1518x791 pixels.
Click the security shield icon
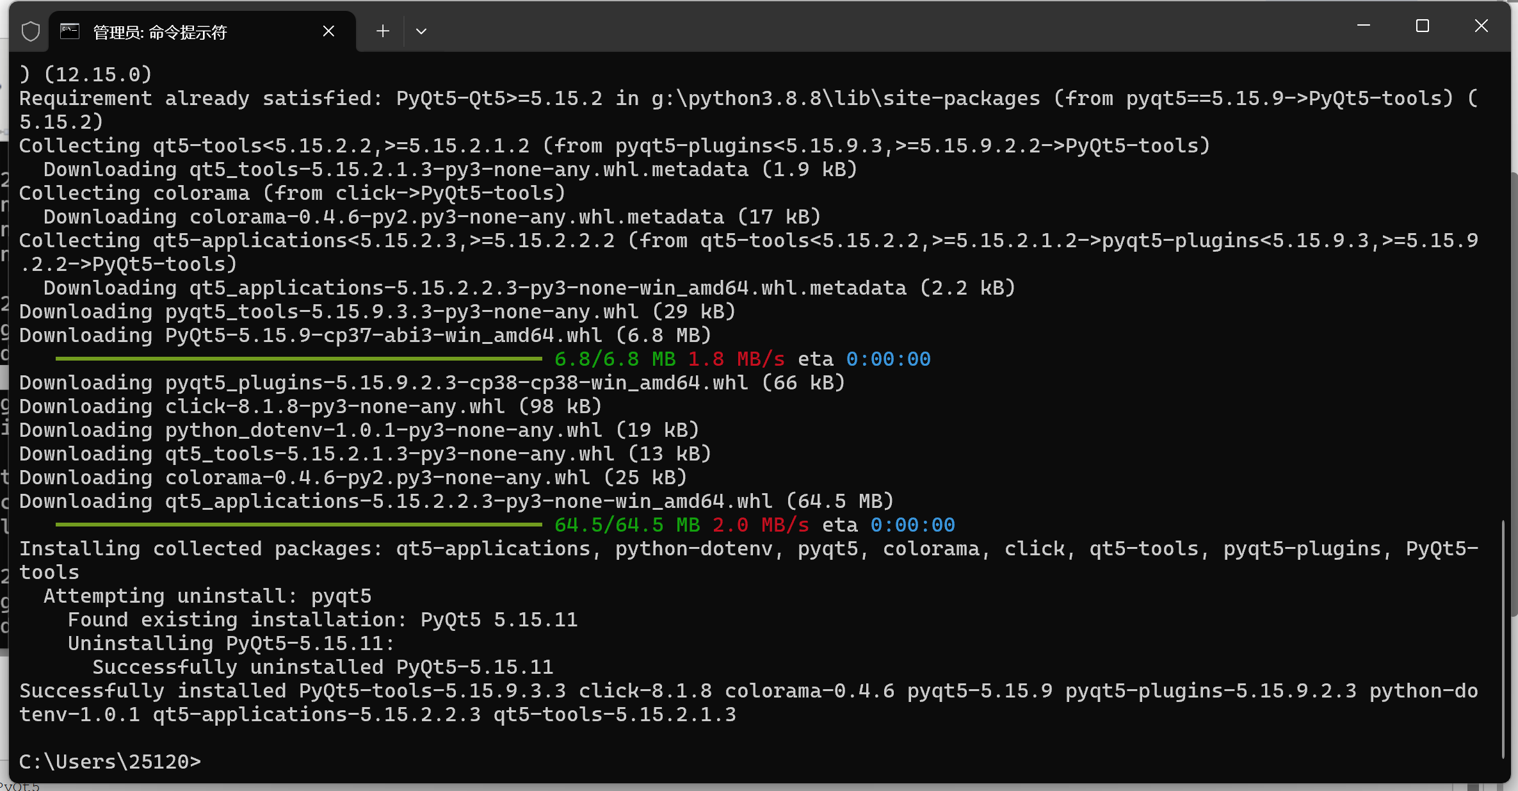[29, 30]
